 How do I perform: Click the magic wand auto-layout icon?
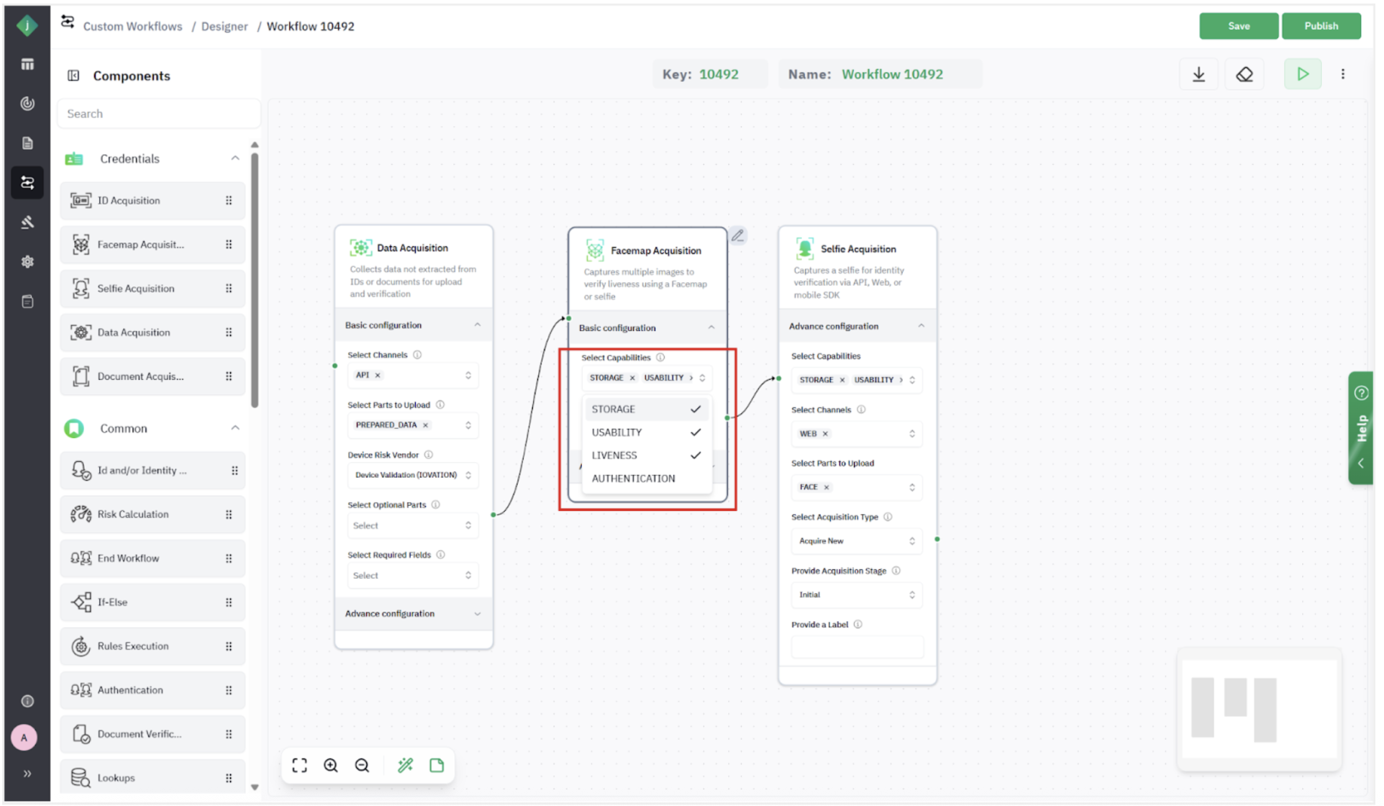click(x=405, y=766)
